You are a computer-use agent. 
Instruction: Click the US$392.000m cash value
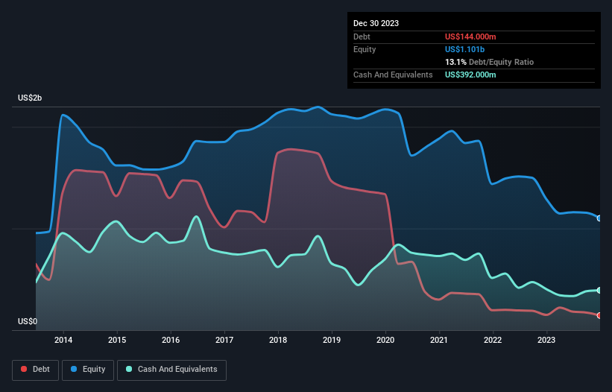[x=470, y=75]
